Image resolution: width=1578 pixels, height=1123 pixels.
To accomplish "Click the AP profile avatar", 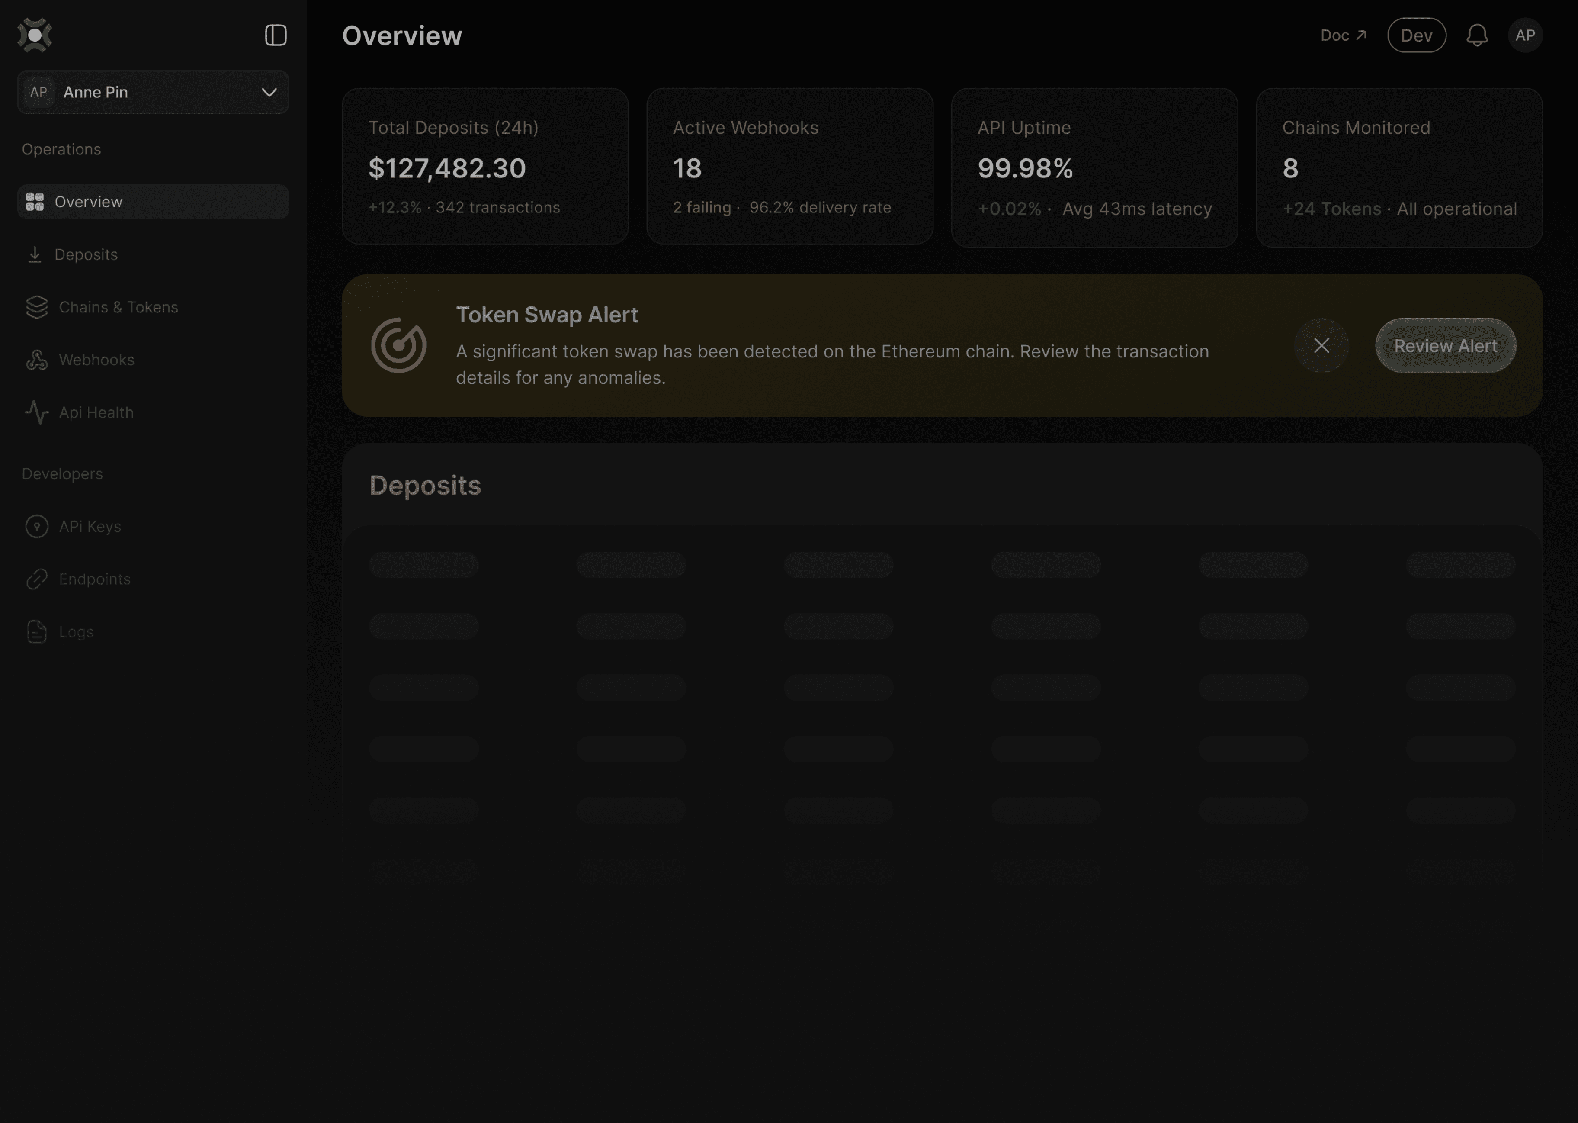I will pyautogui.click(x=1526, y=35).
